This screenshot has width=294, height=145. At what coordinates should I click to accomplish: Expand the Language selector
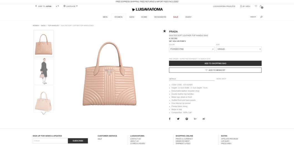tap(70, 6)
